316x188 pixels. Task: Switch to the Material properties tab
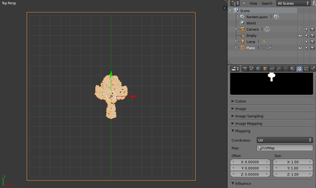292,69
